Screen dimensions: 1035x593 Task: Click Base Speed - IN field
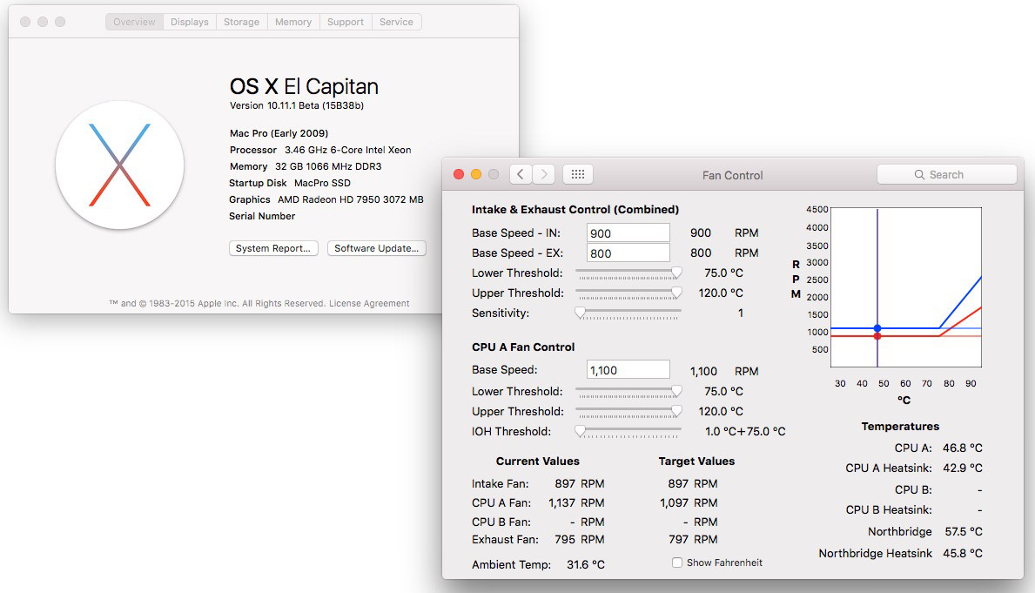(x=628, y=233)
